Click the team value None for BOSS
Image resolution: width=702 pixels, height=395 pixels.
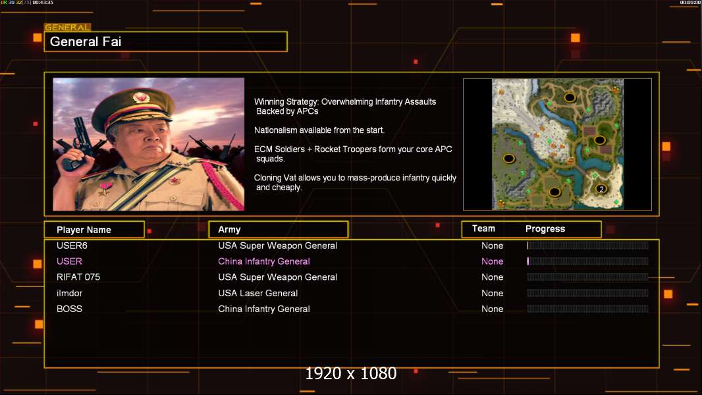point(492,309)
